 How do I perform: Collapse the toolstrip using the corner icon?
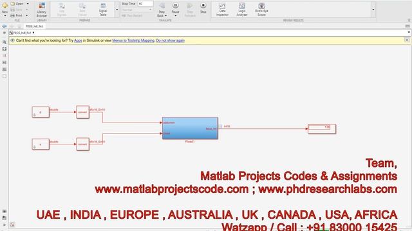coord(409,20)
